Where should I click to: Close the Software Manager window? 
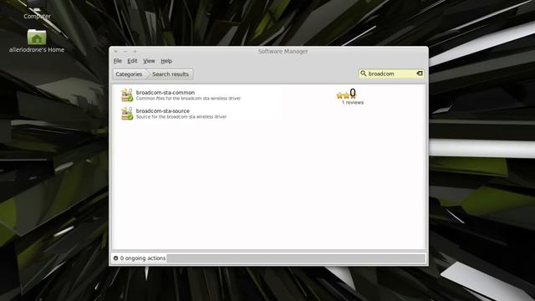click(x=115, y=51)
